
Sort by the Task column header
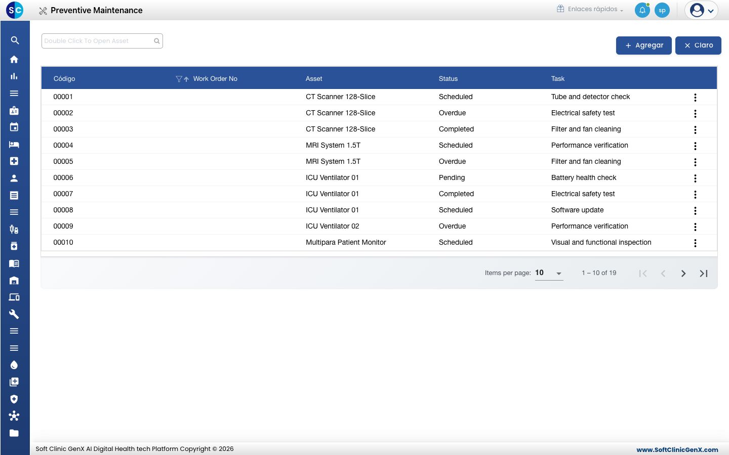coord(558,79)
